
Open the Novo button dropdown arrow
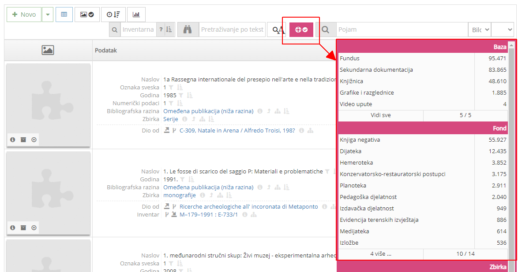point(47,15)
